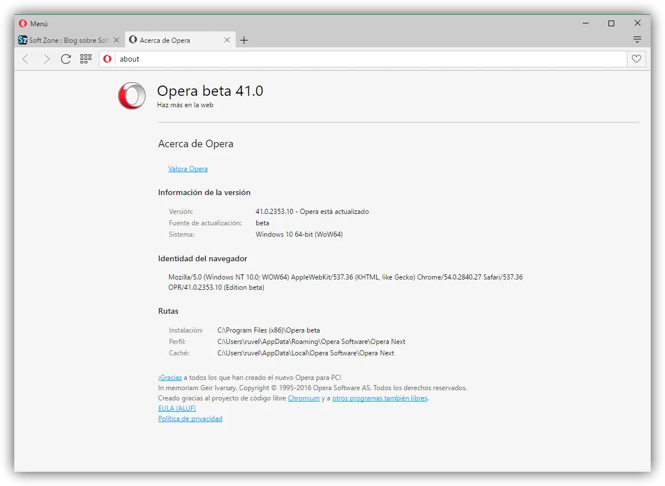Maximize the Opera window
This screenshot has height=486, width=665.
coord(611,23)
